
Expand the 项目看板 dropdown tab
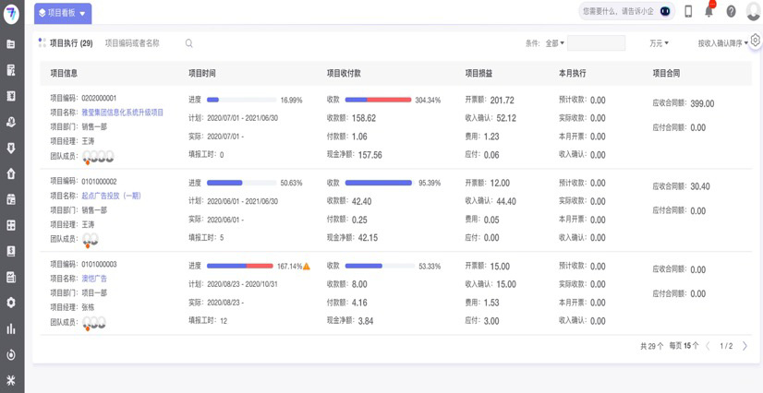(x=63, y=13)
